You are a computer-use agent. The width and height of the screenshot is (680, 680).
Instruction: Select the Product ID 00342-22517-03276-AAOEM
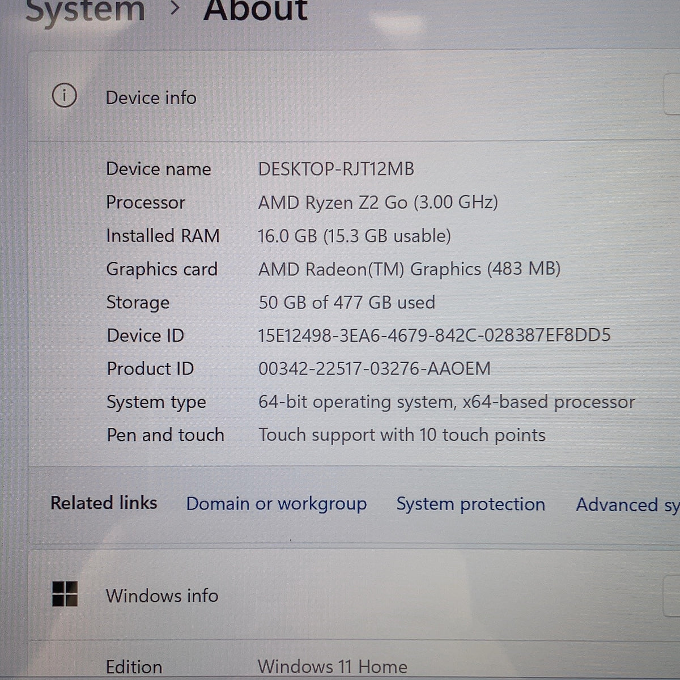coord(375,369)
